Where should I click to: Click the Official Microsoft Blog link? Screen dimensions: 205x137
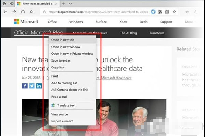(x=38, y=33)
